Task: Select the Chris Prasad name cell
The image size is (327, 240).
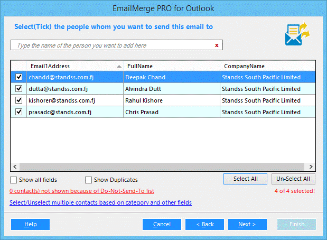Action: [172, 112]
